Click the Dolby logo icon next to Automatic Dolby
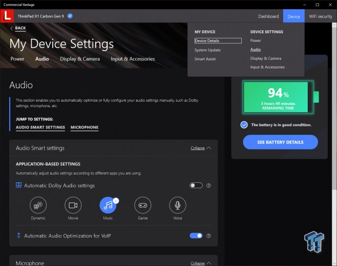Screen dimensions: 337x266 coord(18,185)
